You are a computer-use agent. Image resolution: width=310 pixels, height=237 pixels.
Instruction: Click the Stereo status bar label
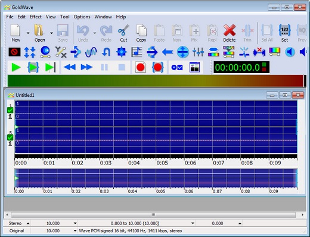[x=15, y=223]
